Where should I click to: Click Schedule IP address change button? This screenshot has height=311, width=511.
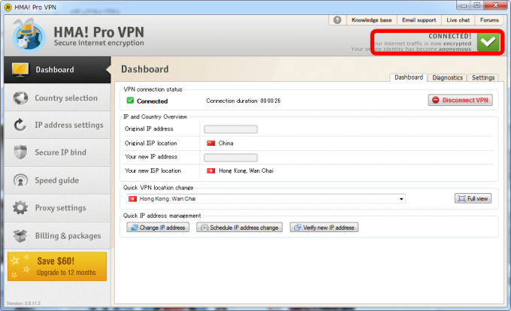[239, 228]
